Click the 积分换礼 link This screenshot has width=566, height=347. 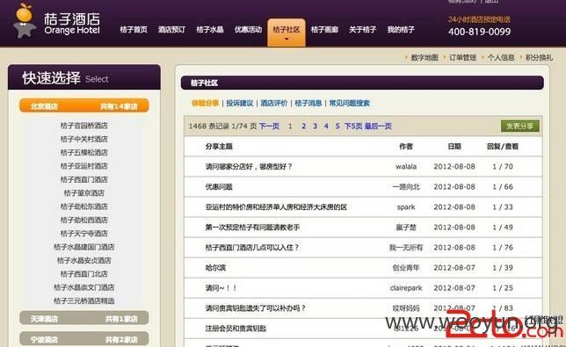[x=540, y=57]
